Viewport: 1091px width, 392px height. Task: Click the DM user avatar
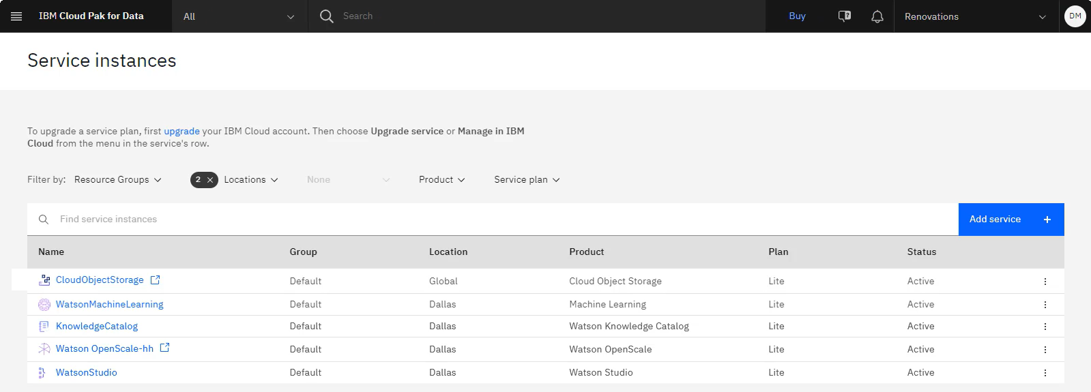point(1075,16)
